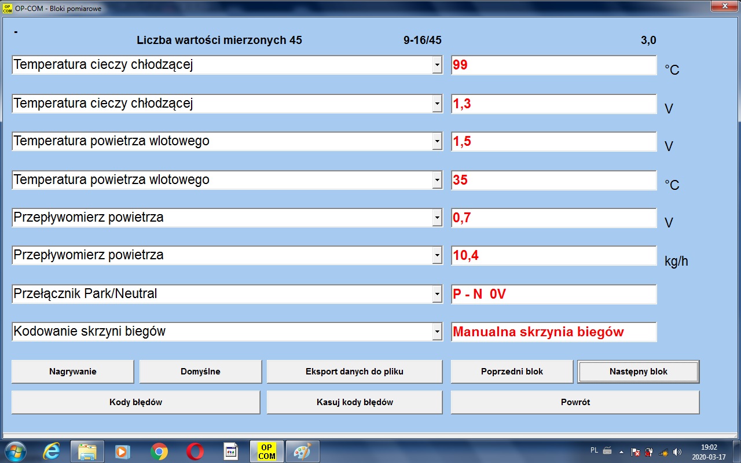741x463 pixels.
Task: Go to Następny blok
Action: click(638, 372)
